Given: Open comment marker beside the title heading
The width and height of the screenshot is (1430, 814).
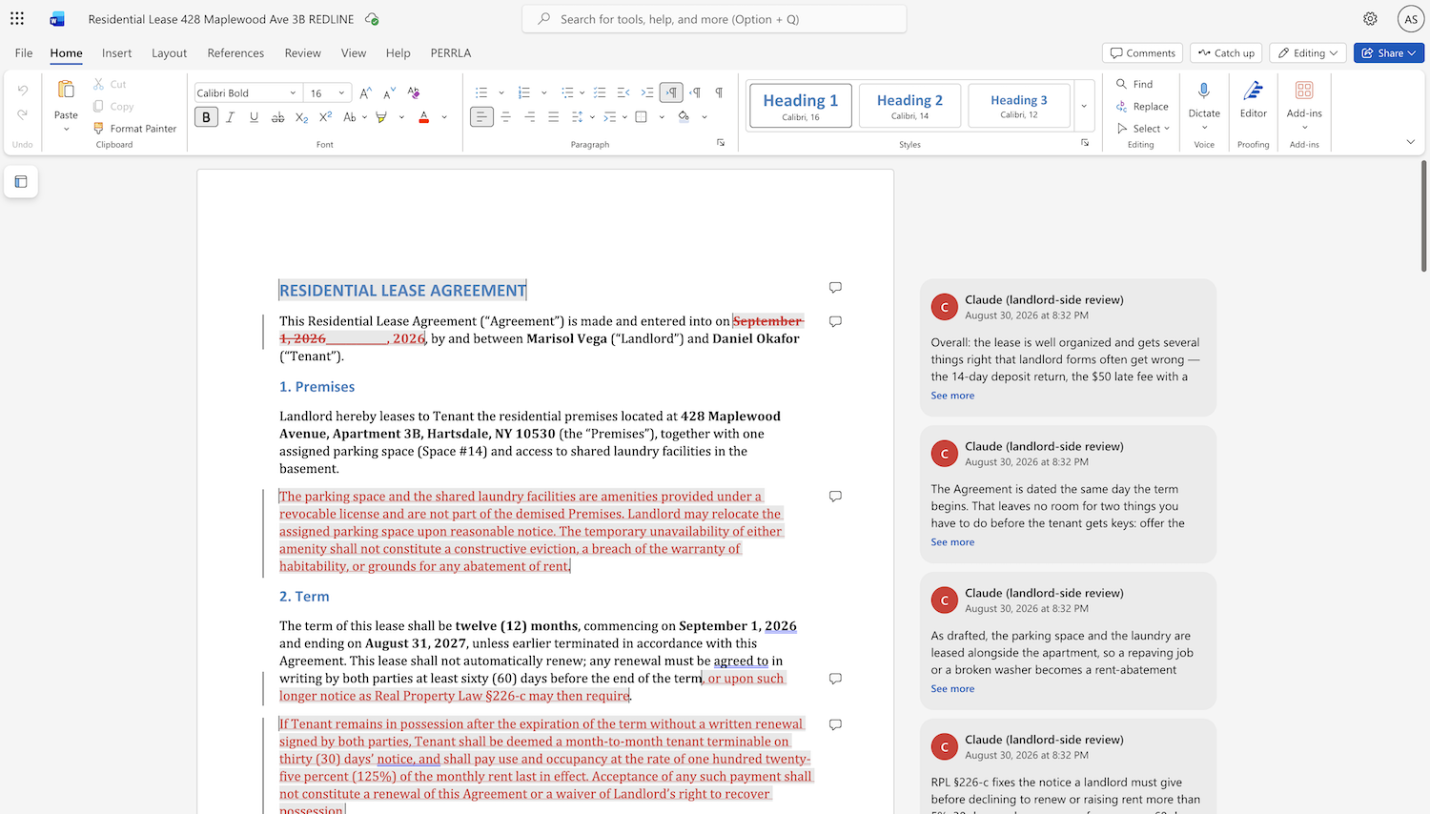Looking at the screenshot, I should click(835, 288).
